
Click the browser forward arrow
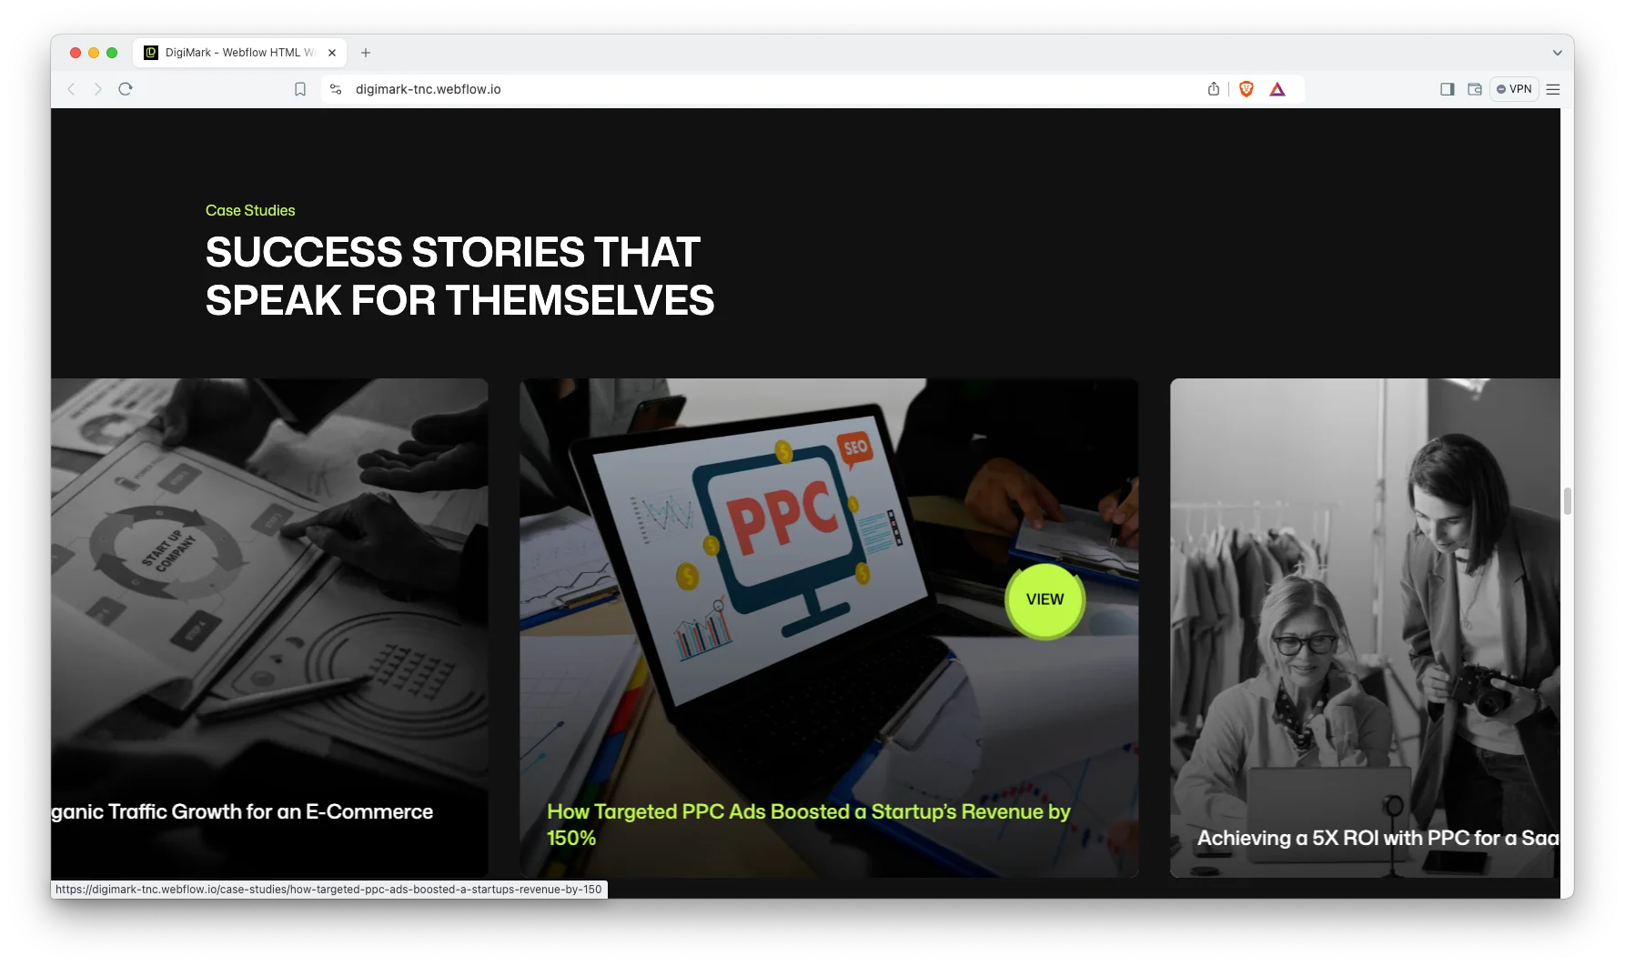(x=98, y=89)
